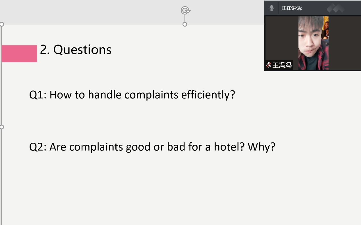
Task: Click the "正在讲话:" speaking label
Action: click(292, 8)
